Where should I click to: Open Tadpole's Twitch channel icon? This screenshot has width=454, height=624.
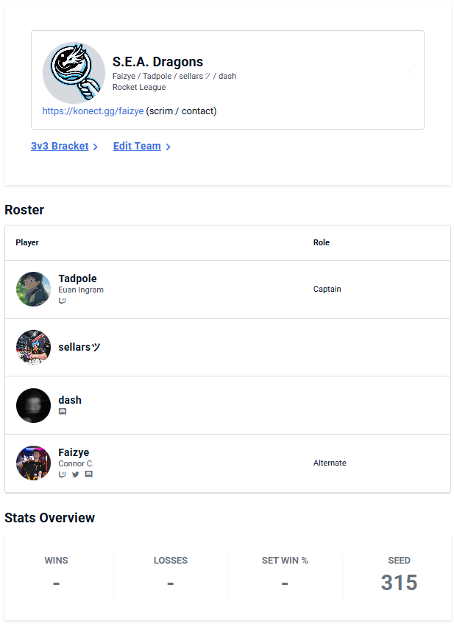coord(63,301)
